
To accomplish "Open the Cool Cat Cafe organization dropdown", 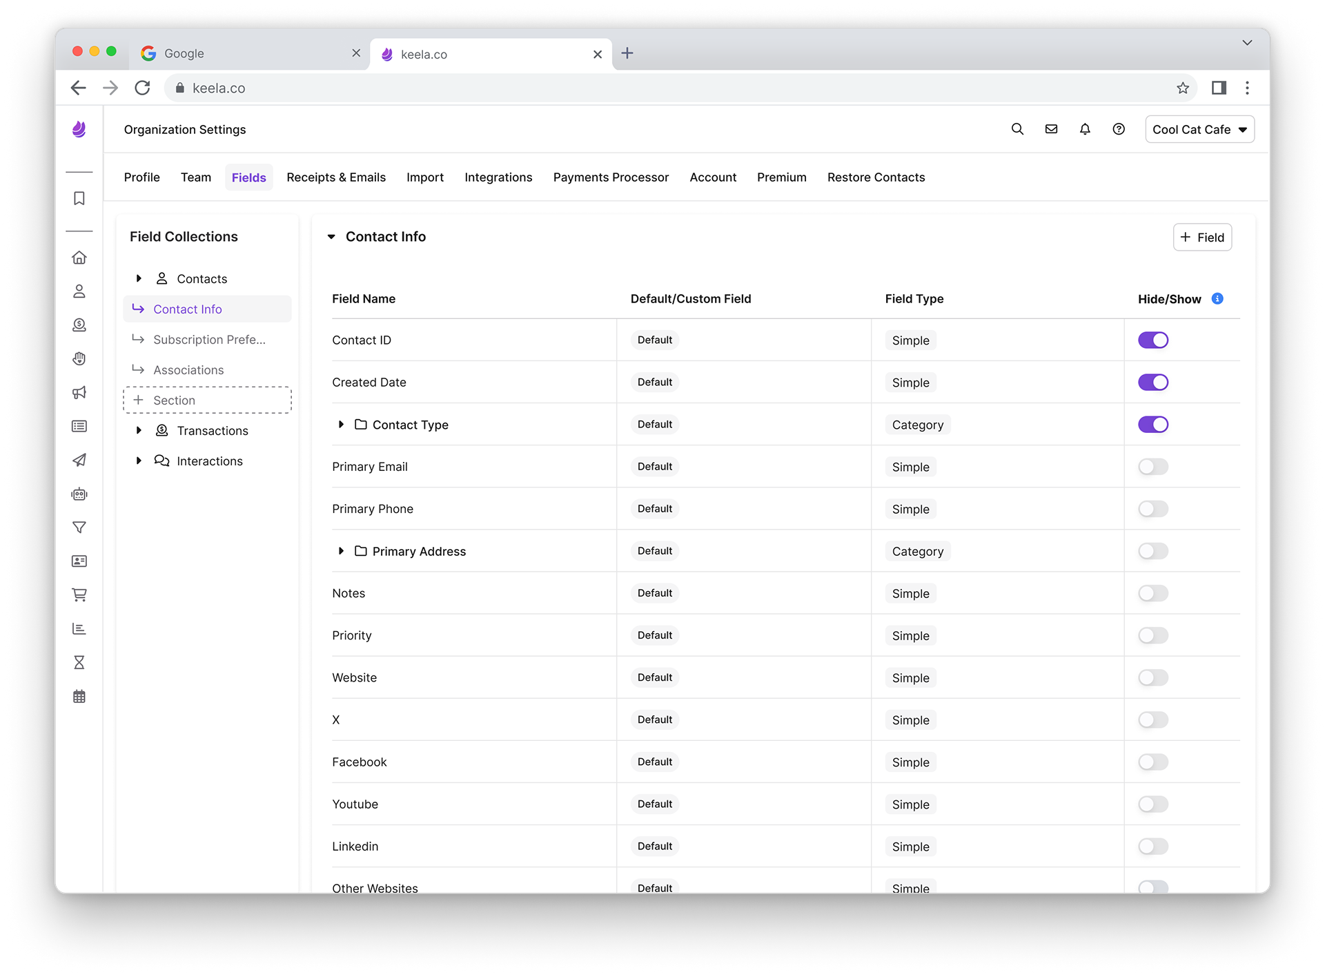I will click(1199, 129).
